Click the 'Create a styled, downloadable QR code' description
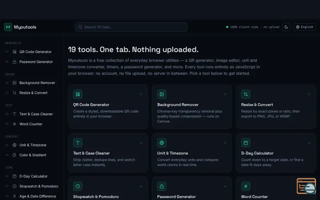 (106, 114)
